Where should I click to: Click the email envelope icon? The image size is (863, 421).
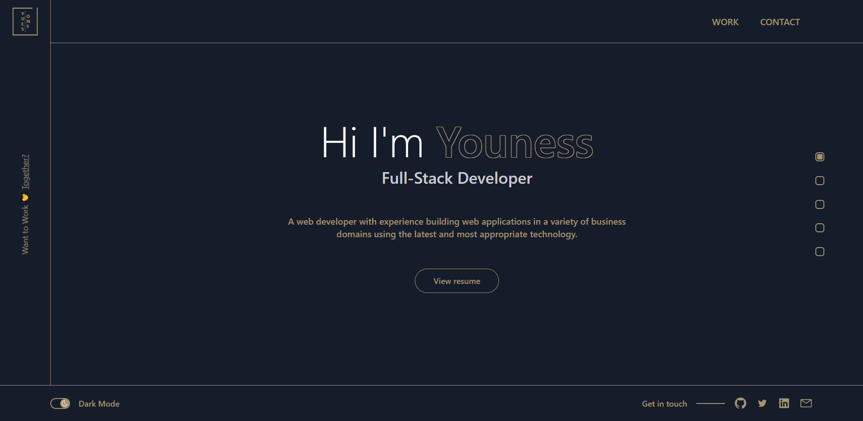[806, 403]
